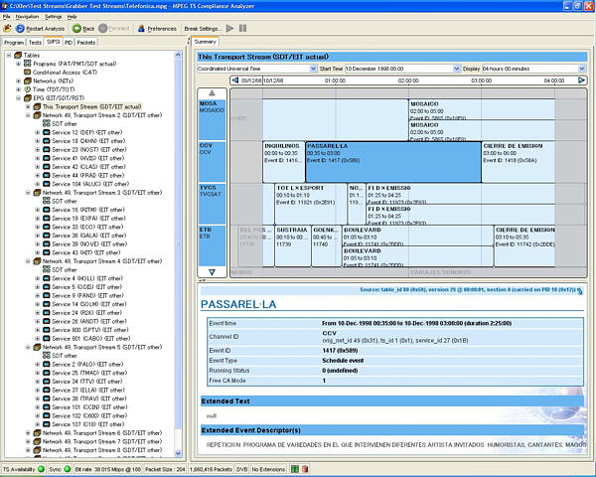Click the Break Settings button
This screenshot has width=596, height=477.
point(204,29)
